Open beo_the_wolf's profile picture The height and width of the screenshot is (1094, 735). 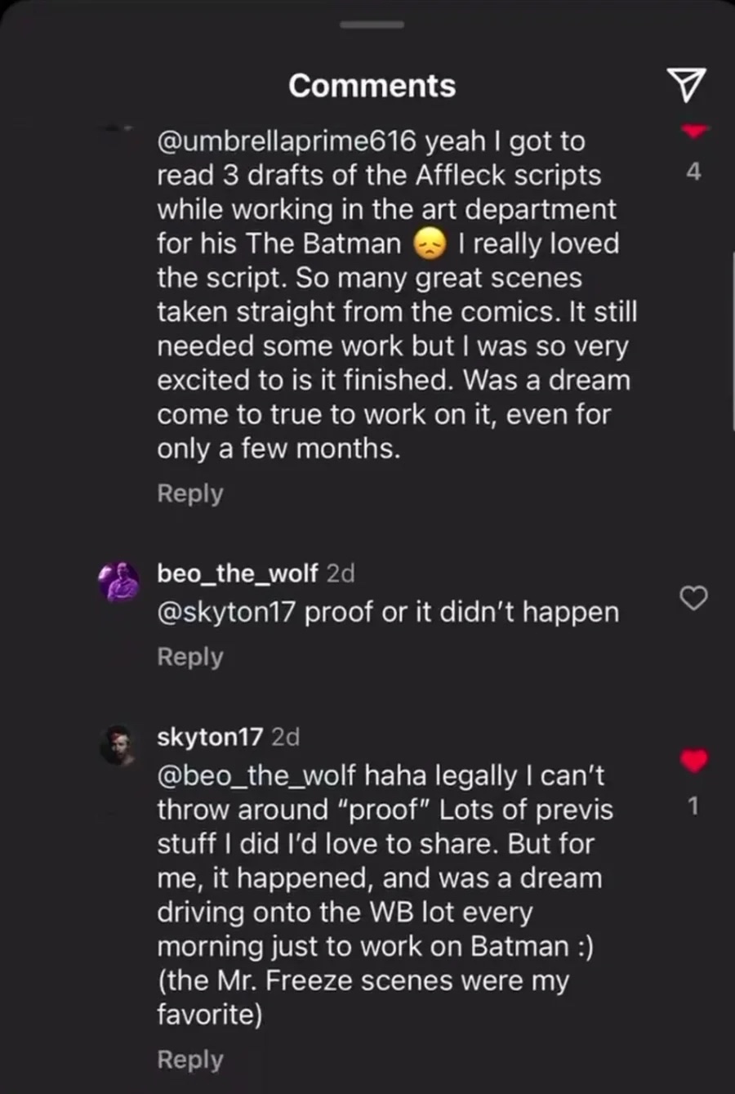pyautogui.click(x=119, y=582)
